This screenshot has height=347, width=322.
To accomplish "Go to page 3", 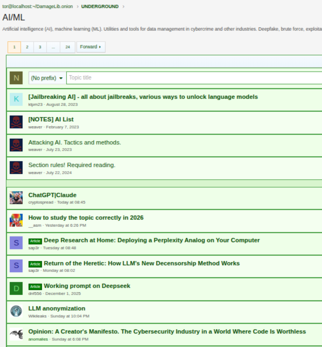I will pos(40,47).
